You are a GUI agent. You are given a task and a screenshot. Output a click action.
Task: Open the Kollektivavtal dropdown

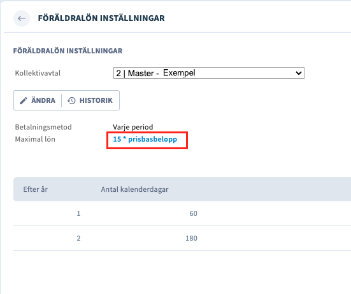pos(209,73)
